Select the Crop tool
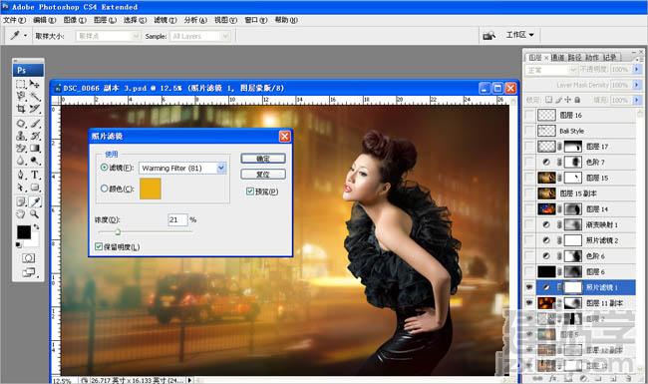The width and height of the screenshot is (648, 384). pyautogui.click(x=21, y=109)
